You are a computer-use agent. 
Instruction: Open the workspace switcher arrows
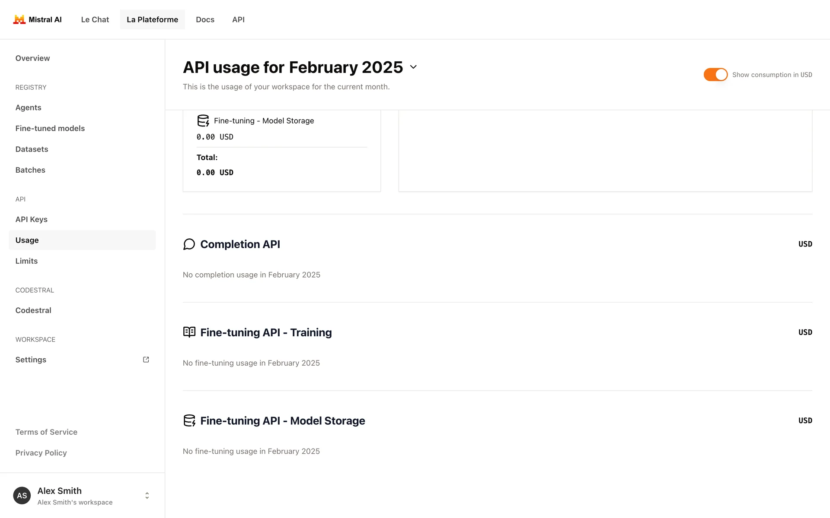coord(147,496)
